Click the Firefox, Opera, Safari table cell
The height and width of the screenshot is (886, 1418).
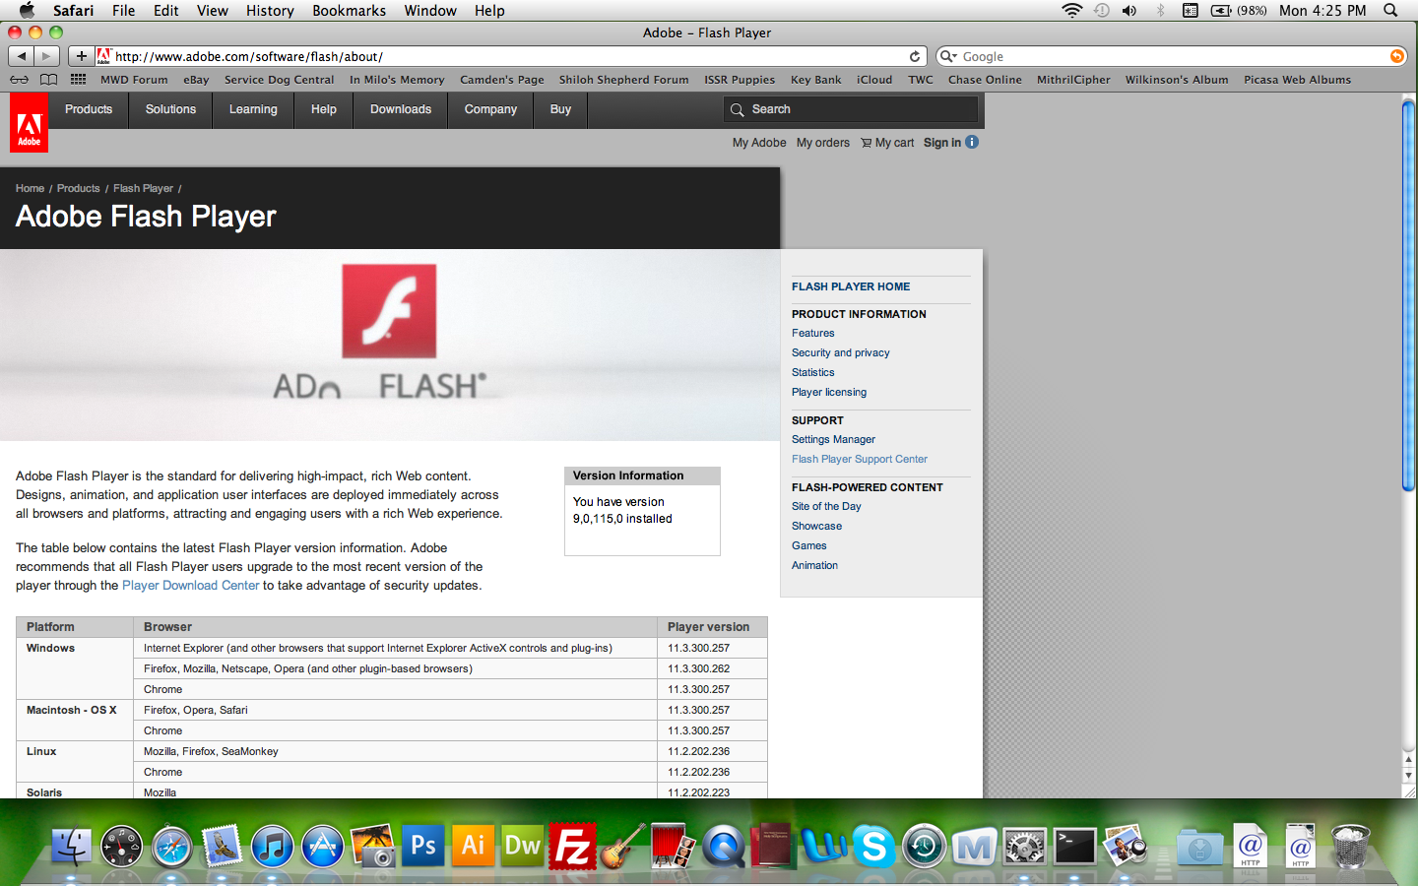tap(395, 710)
